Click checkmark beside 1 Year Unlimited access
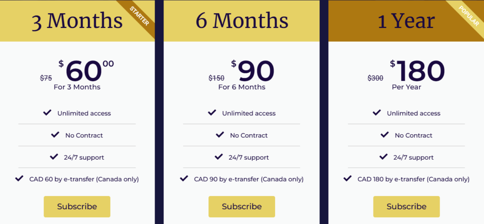 377,113
